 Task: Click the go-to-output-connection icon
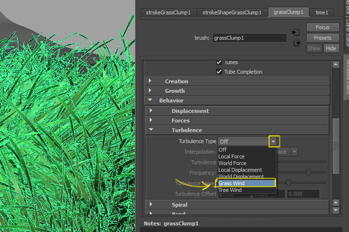pos(297,42)
